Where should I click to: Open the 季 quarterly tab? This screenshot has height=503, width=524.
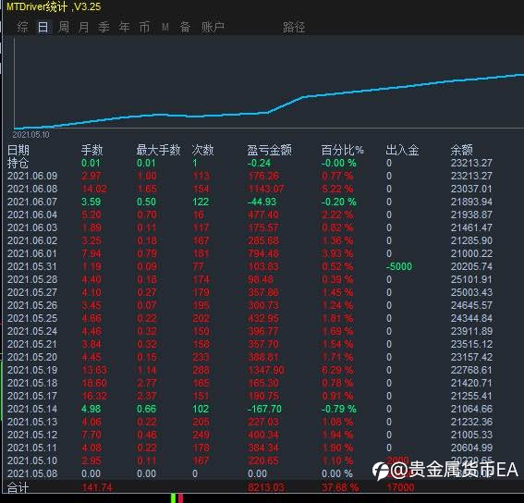coord(104,27)
